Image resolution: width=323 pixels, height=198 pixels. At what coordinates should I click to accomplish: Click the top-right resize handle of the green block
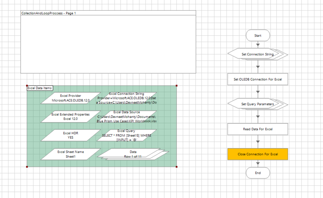[177, 86]
